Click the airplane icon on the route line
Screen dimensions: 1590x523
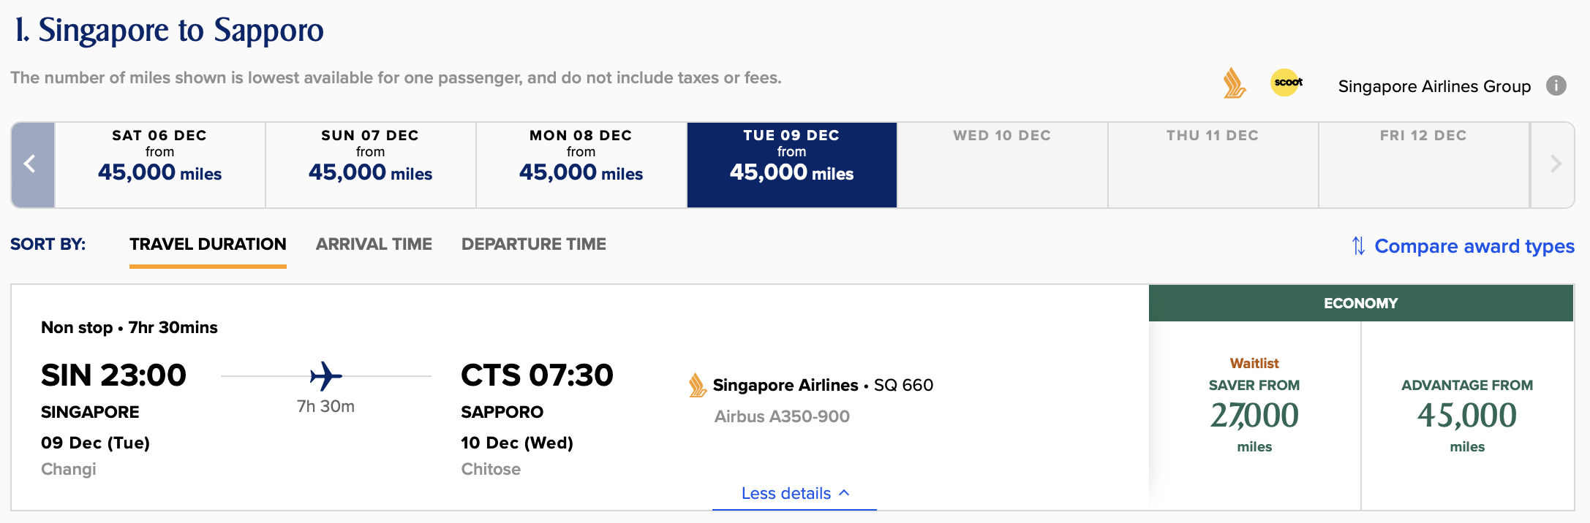325,376
